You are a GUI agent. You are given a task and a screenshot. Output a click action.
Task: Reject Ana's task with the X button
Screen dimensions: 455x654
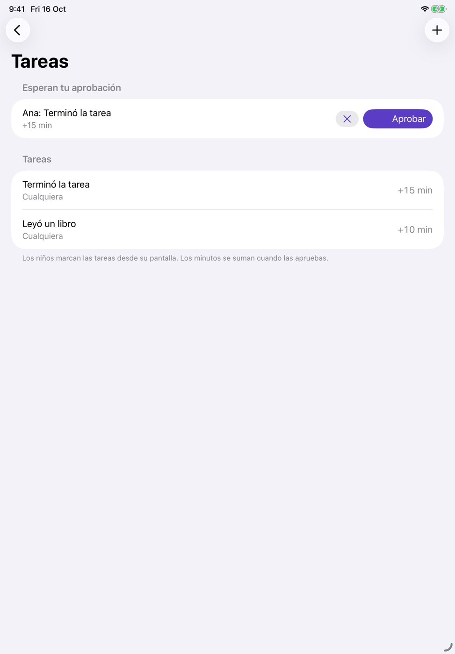click(x=347, y=119)
